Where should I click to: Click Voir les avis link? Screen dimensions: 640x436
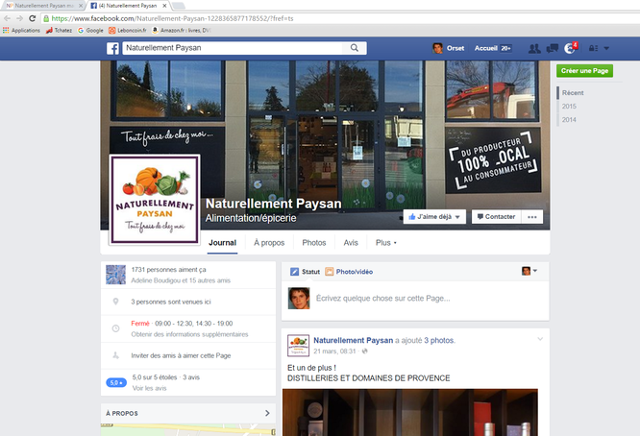[149, 388]
